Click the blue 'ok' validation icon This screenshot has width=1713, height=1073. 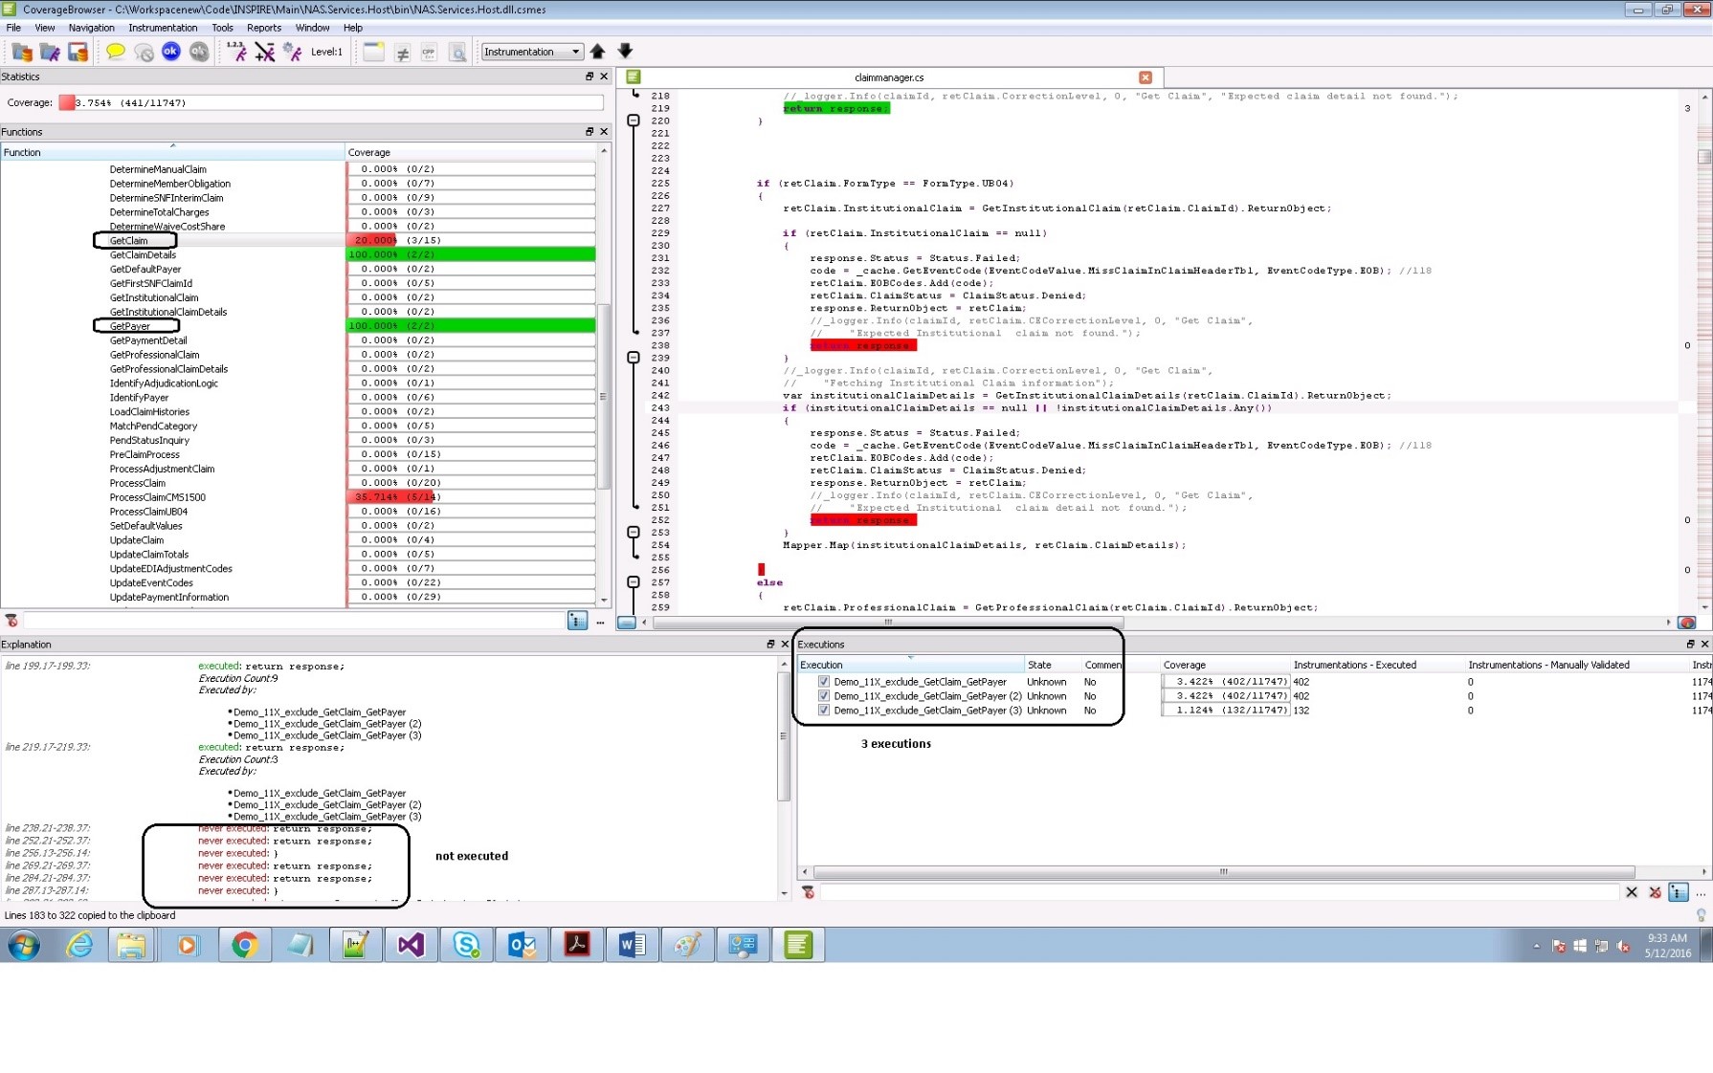[x=171, y=52]
